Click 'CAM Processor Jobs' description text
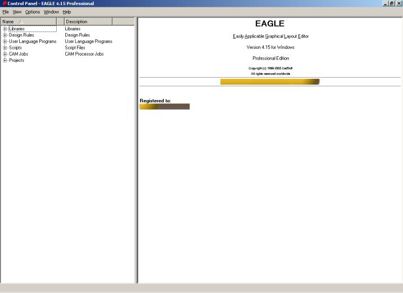This screenshot has height=293, width=403. [84, 54]
